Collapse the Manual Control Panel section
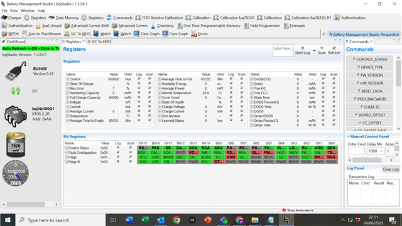 (x=348, y=137)
